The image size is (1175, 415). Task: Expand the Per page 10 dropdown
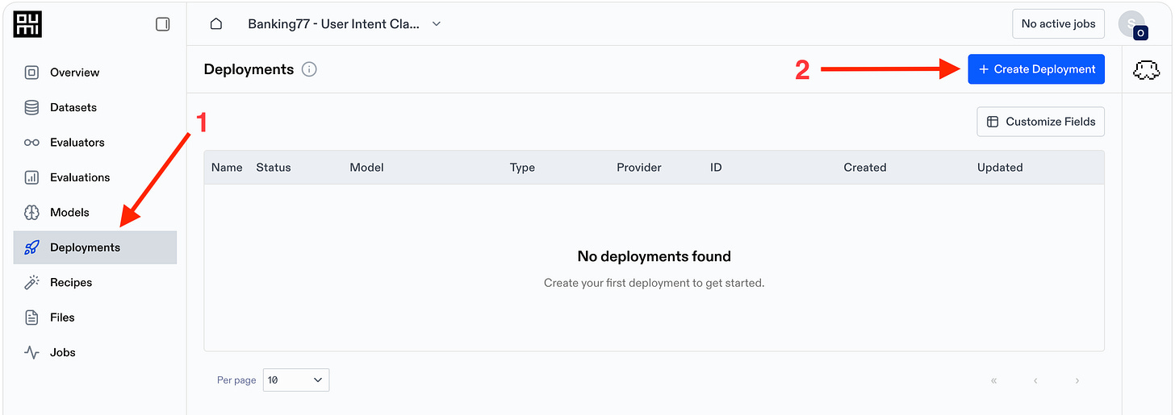click(296, 380)
